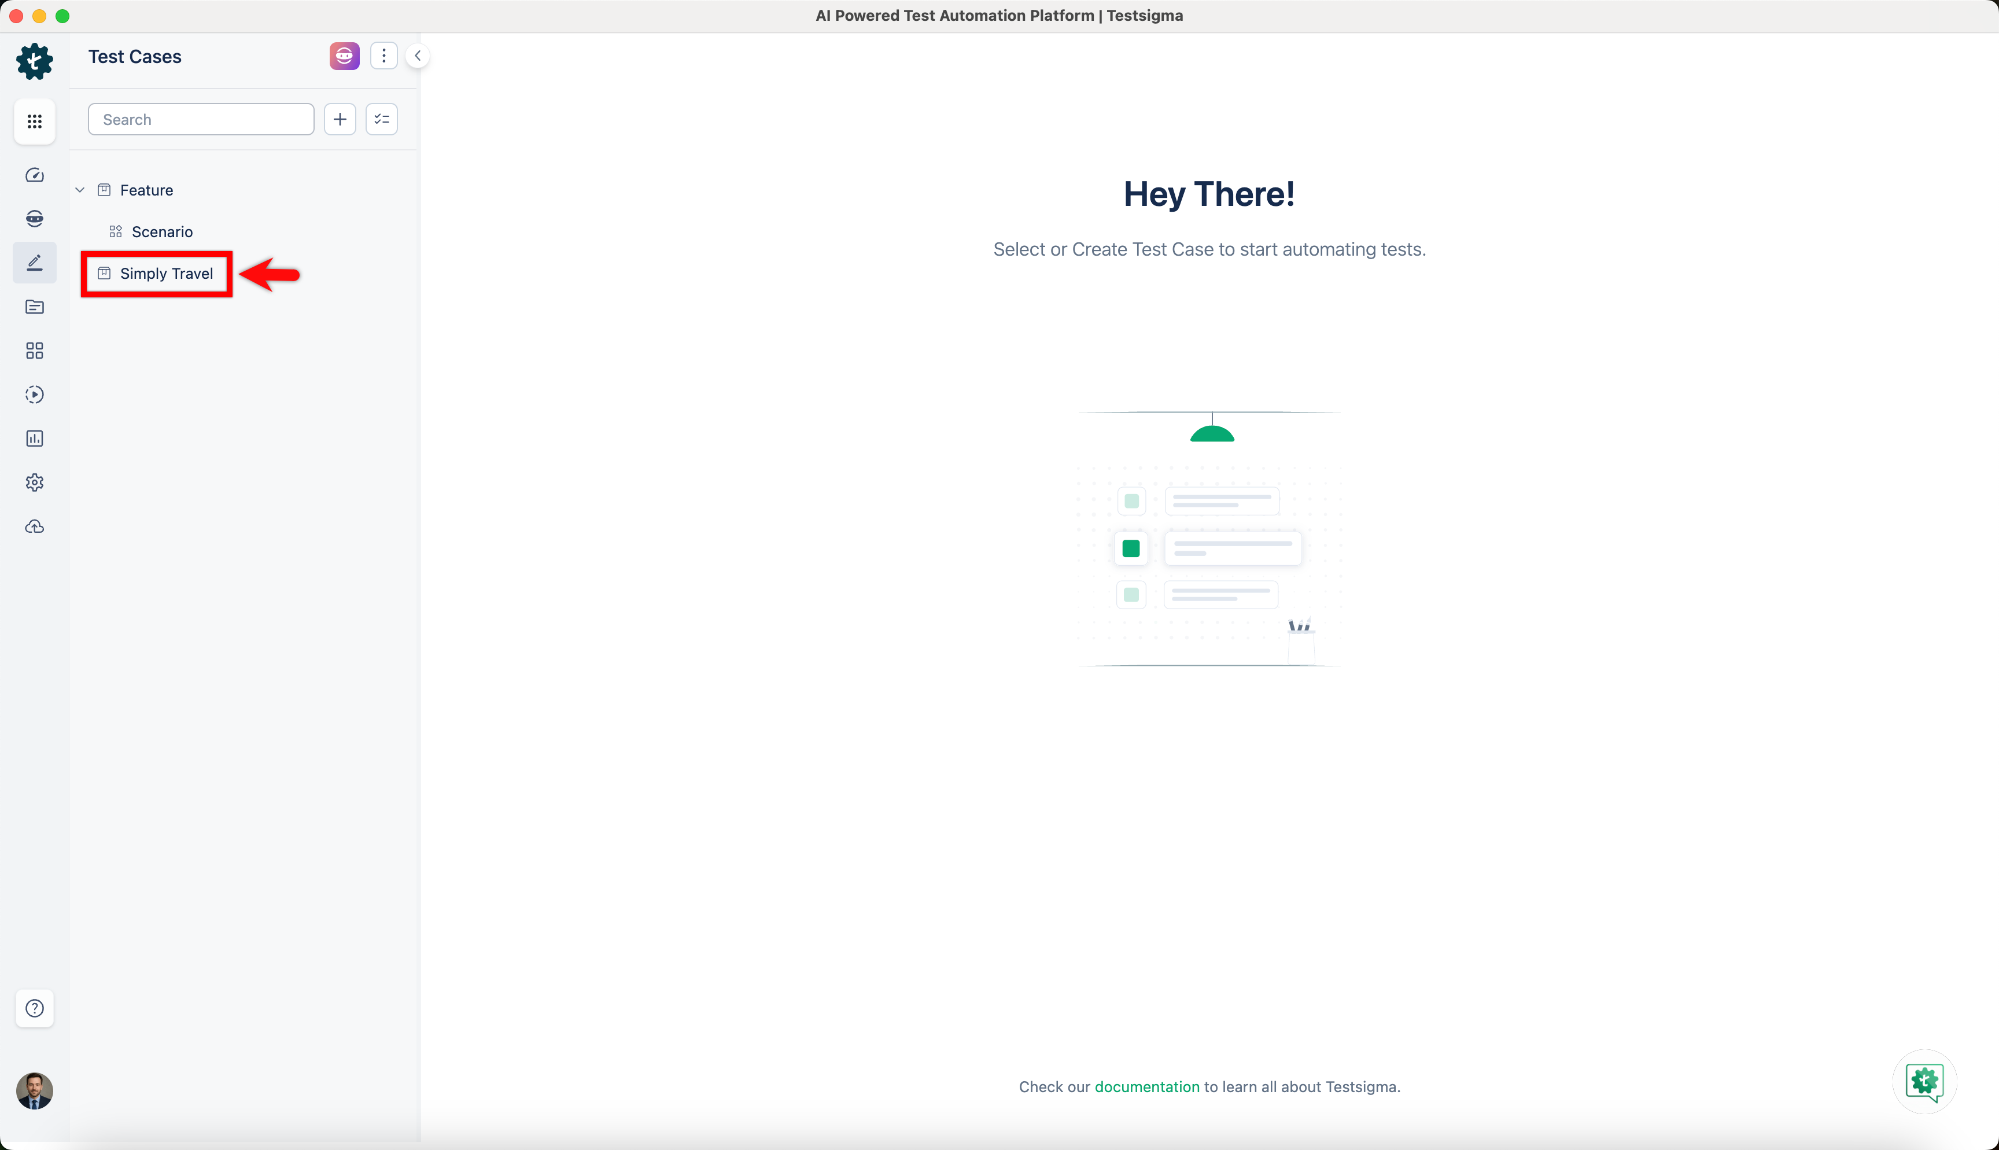Open the runs play-circle sidebar icon
1999x1150 pixels.
click(x=34, y=394)
